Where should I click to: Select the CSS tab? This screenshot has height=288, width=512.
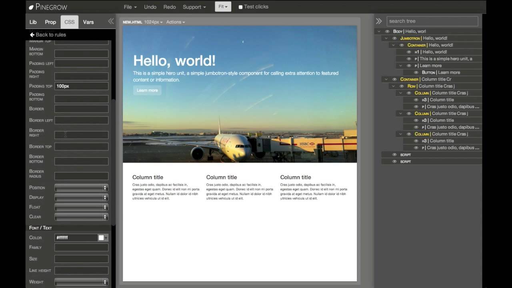(70, 22)
